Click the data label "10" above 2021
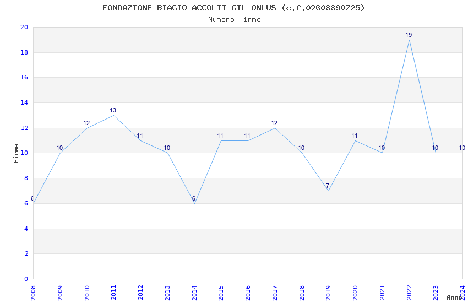Viewport: 468px width, 303px height. [x=382, y=148]
